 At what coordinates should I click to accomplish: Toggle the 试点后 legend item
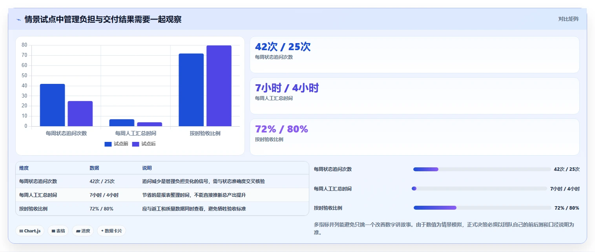click(144, 144)
